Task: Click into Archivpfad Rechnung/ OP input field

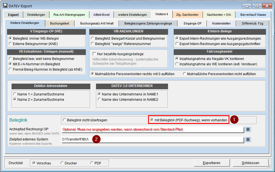Action: click(x=153, y=129)
